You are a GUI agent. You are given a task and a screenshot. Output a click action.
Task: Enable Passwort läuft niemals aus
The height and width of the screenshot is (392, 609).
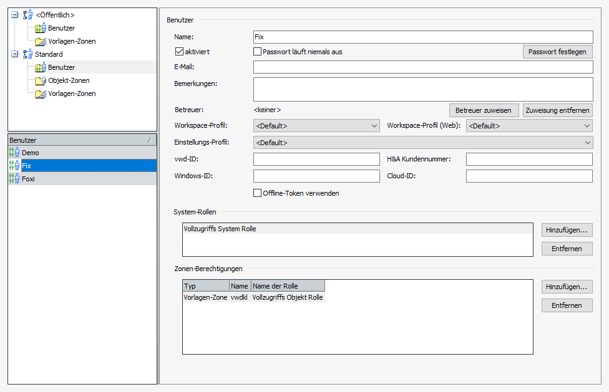257,52
